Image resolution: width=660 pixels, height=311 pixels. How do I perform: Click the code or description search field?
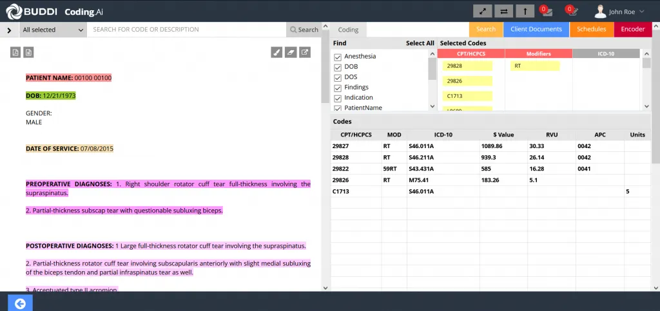click(187, 30)
